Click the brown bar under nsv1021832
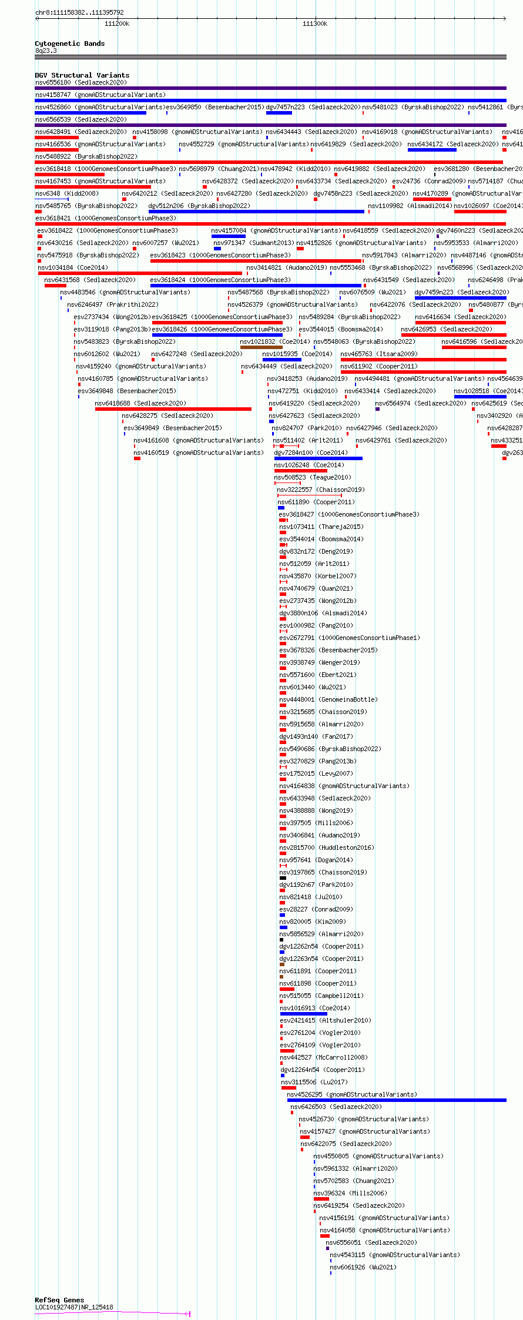523x1320 pixels. pos(261,347)
